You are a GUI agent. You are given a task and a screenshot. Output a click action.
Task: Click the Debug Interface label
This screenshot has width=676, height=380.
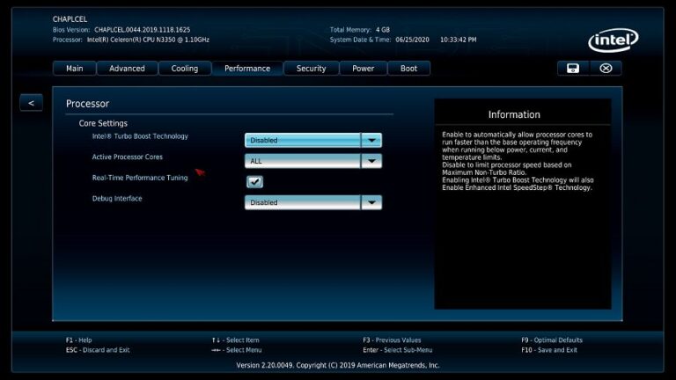[117, 198]
